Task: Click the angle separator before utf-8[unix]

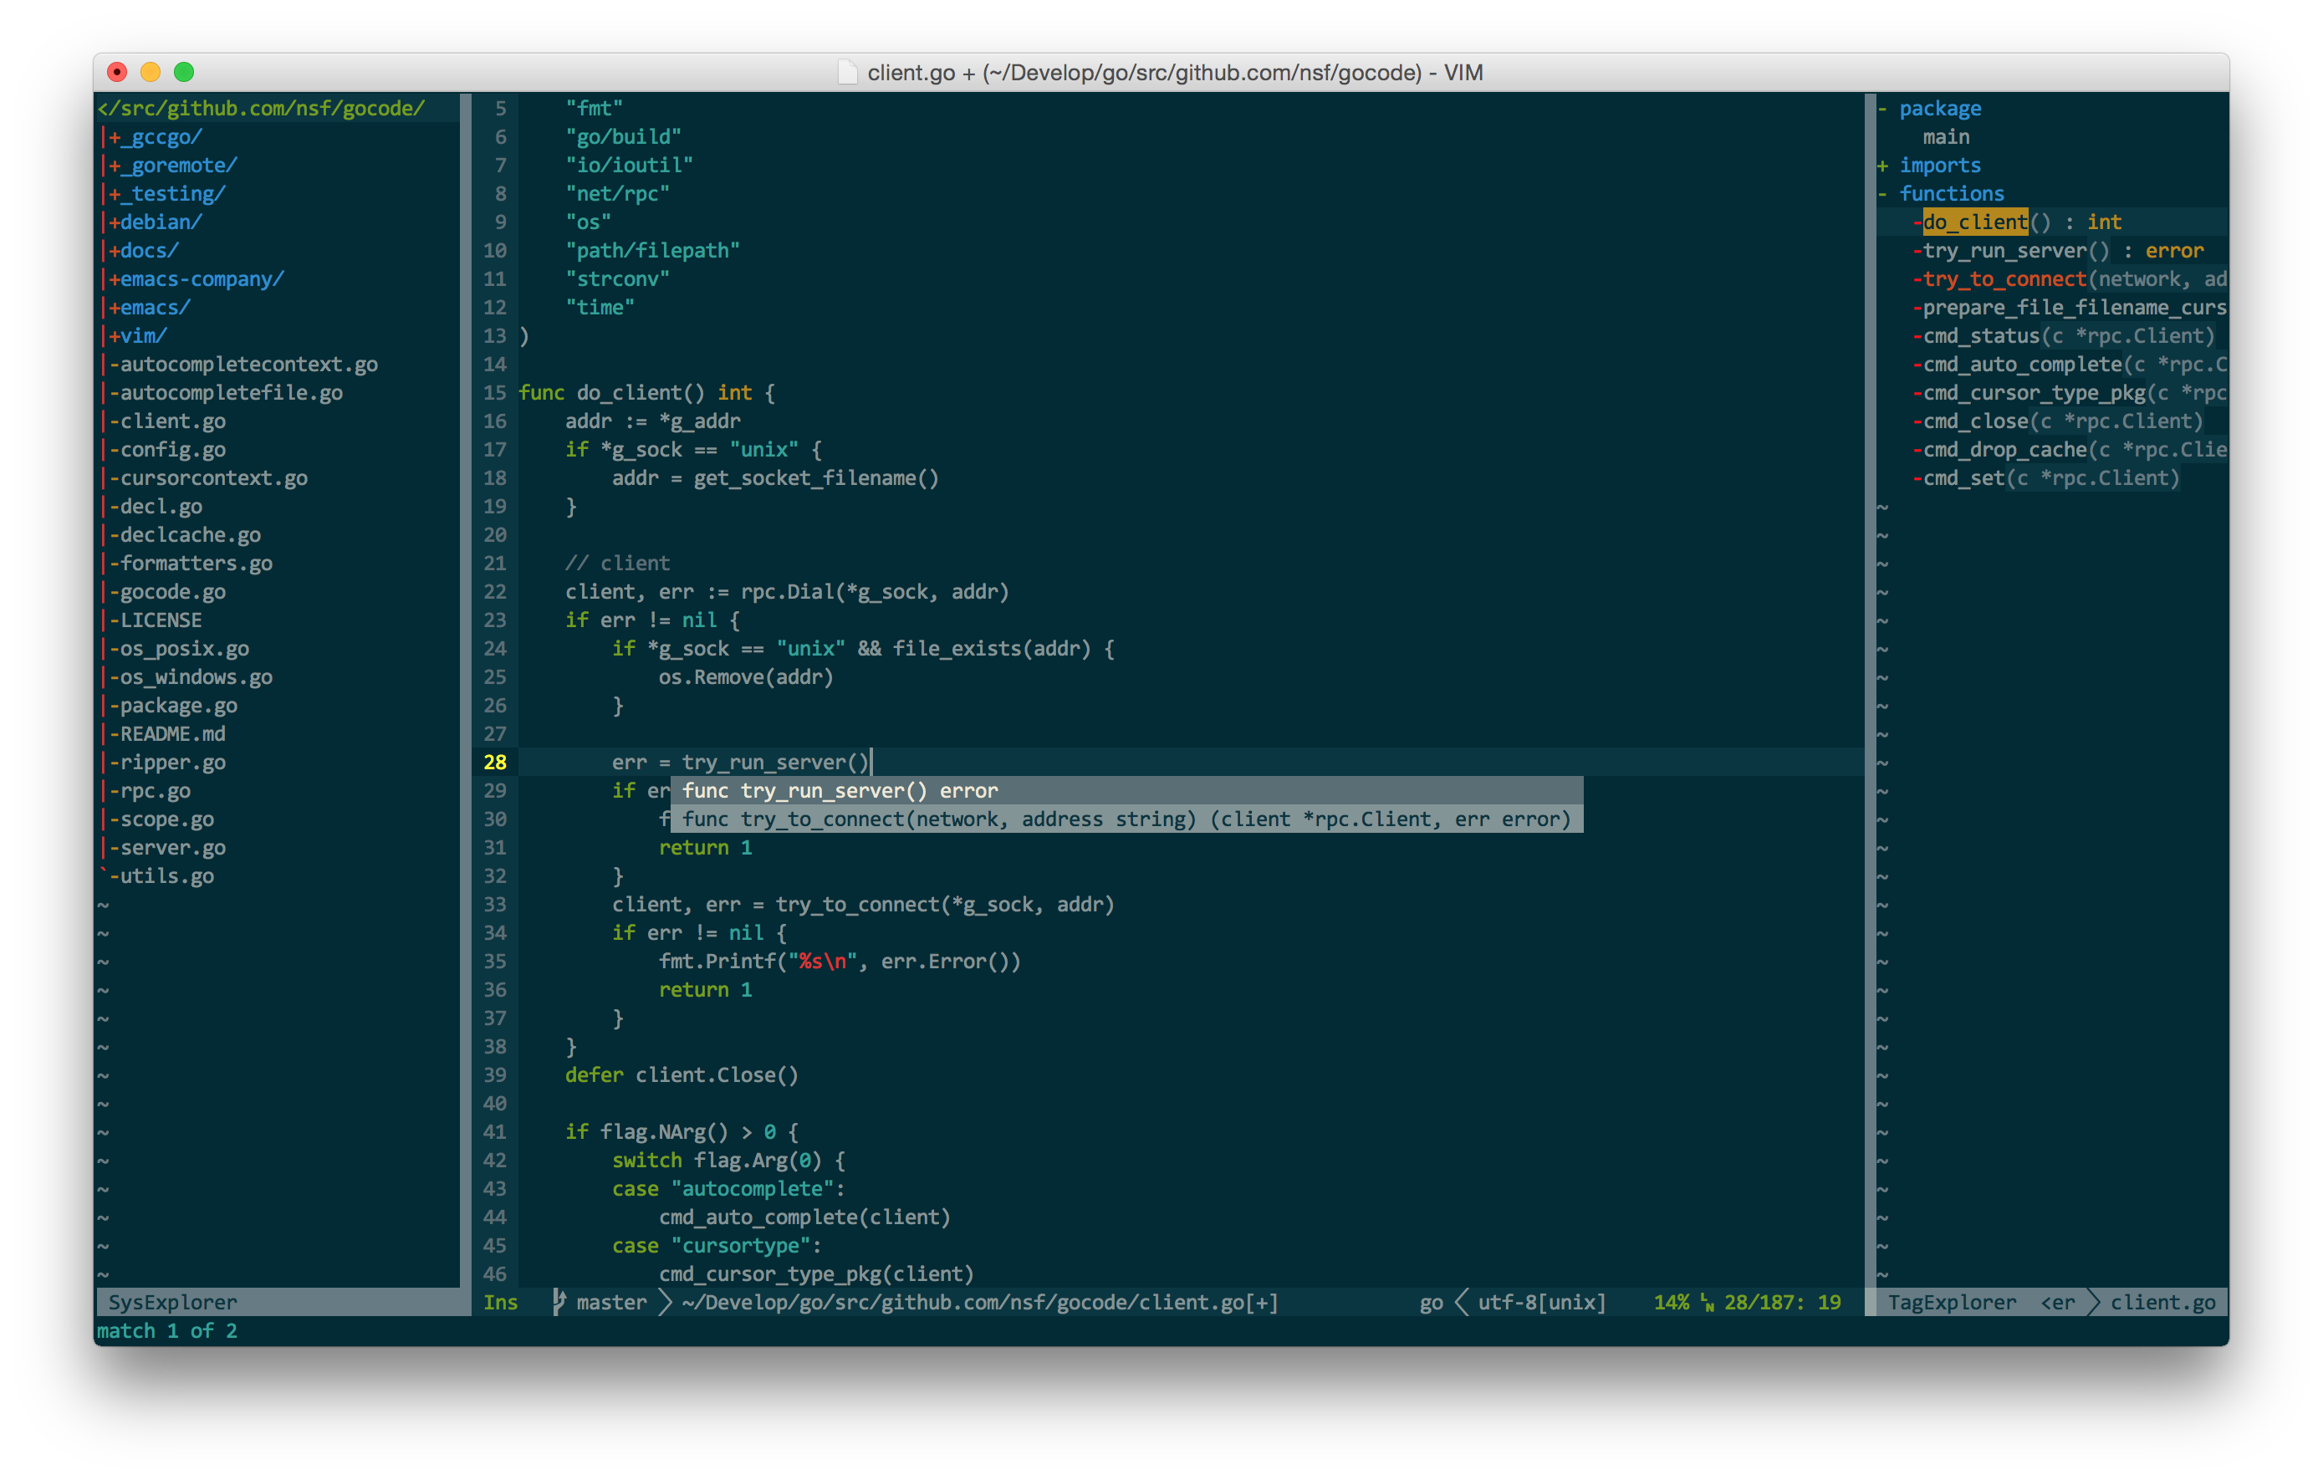Action: [1461, 1303]
